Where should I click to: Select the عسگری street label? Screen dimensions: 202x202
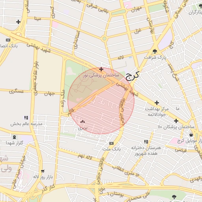click(x=17, y=91)
